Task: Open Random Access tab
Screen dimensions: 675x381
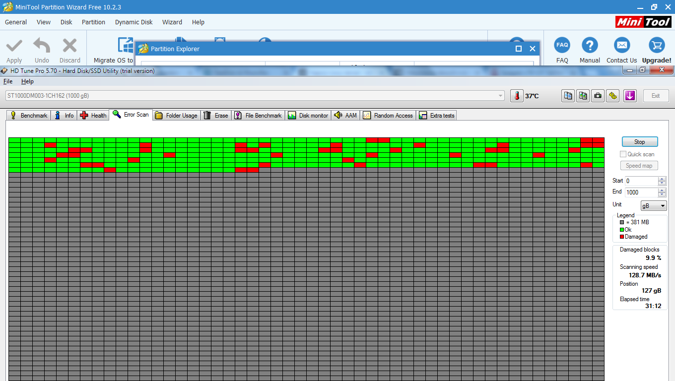Action: (388, 115)
